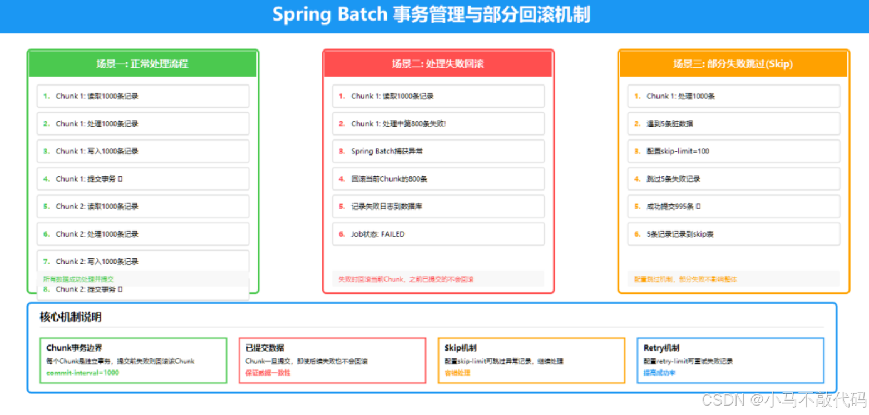Image resolution: width=869 pixels, height=415 pixels.
Task: Click the 'Skip机制' card title
Action: click(x=461, y=348)
